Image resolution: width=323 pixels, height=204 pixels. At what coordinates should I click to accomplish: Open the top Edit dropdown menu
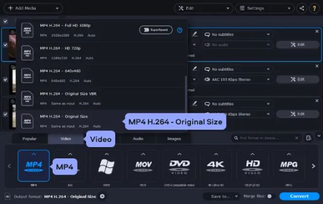[x=203, y=8]
